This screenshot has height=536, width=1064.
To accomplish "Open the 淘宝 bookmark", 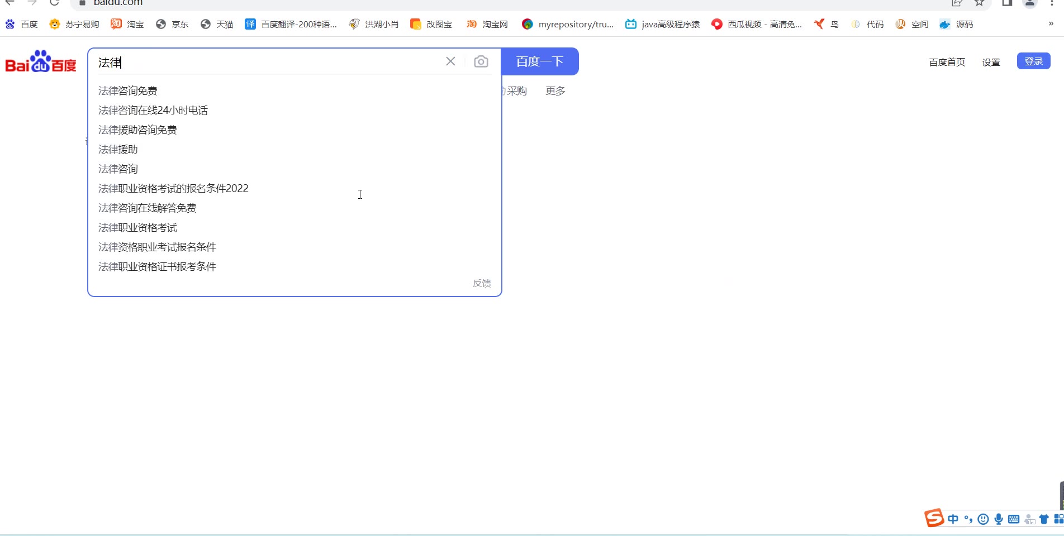I will (127, 24).
